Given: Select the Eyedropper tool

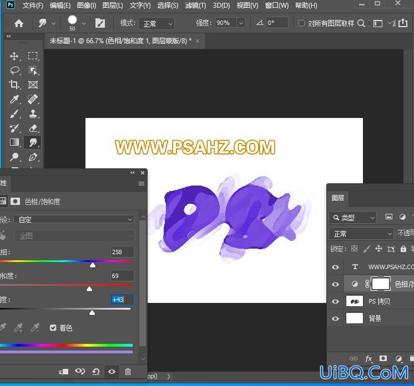Looking at the screenshot, I should coord(14,99).
